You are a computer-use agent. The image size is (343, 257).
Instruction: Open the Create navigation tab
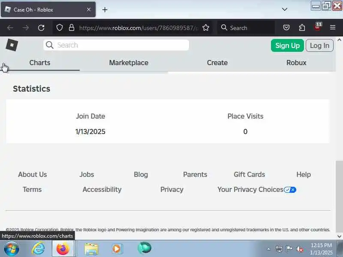click(x=217, y=63)
